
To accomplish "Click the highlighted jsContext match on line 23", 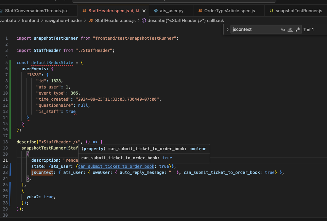I will click(x=42, y=172).
